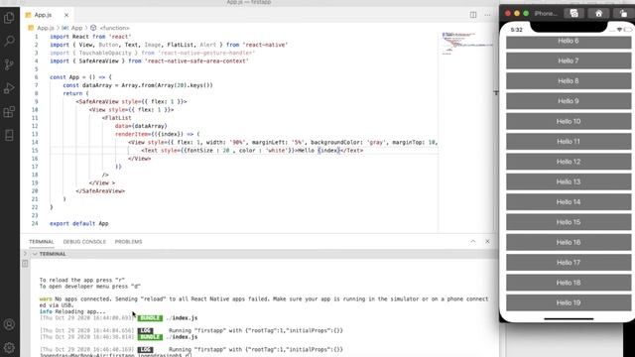Tap the Hello 16 list item
This screenshot has height=357, width=635.
tap(569, 242)
